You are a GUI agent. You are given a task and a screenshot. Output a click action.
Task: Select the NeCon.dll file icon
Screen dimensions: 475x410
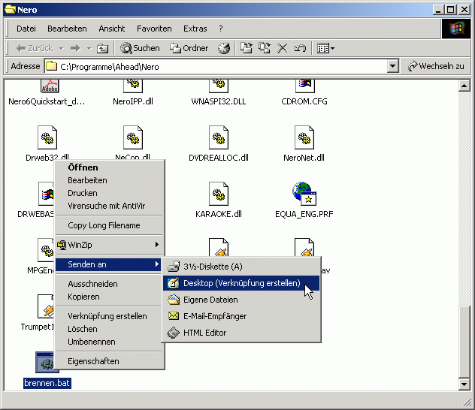(133, 137)
